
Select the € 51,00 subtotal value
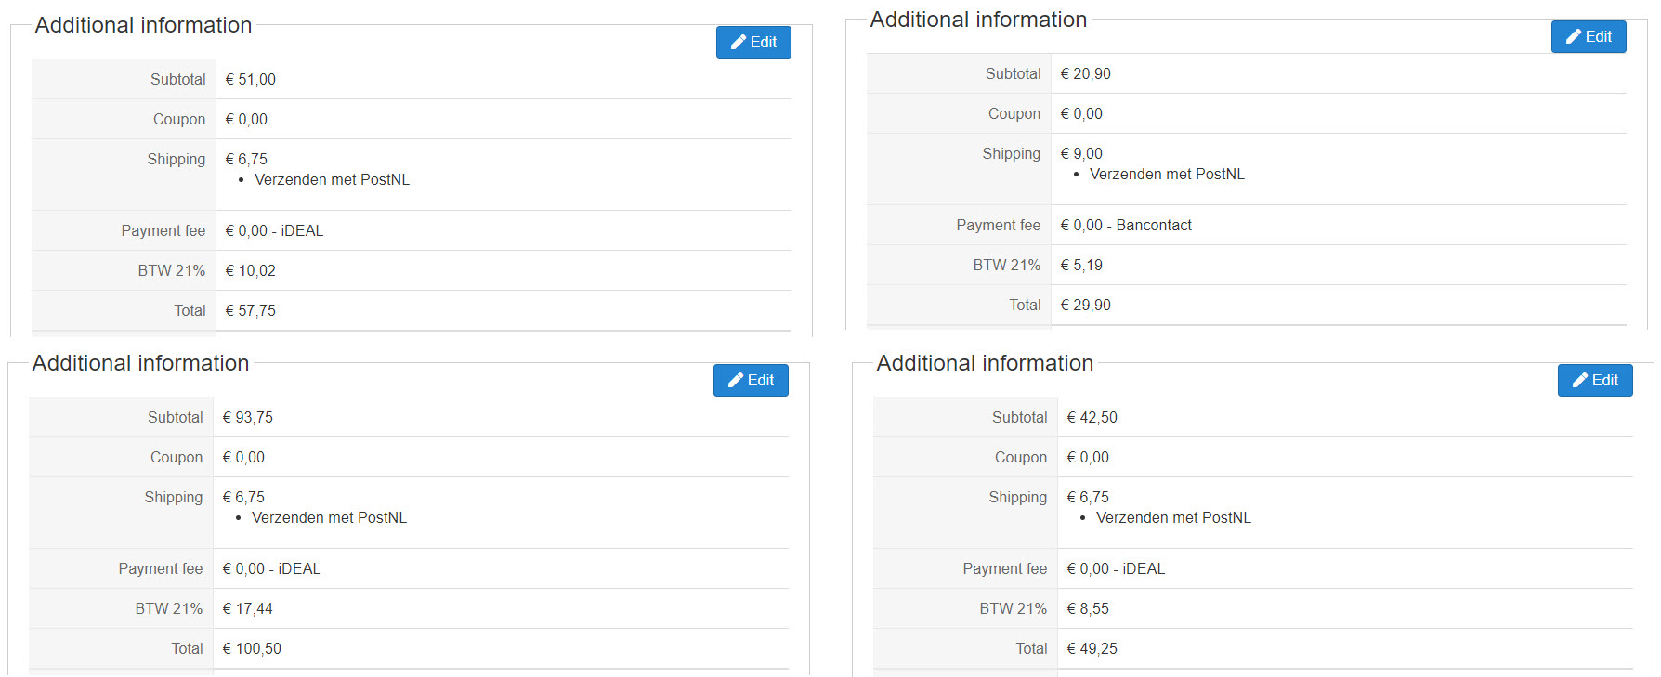(250, 79)
